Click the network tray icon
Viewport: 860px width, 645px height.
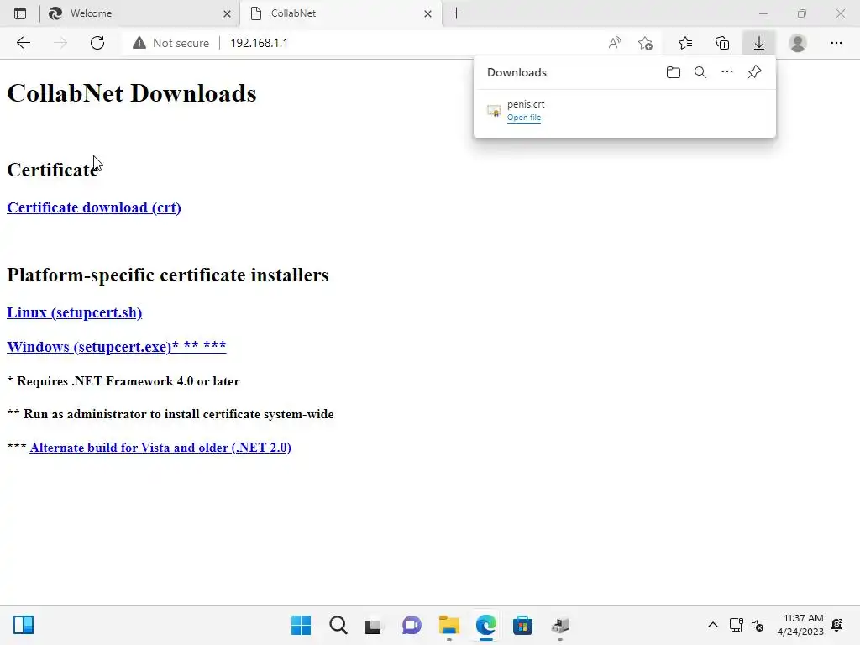point(736,625)
